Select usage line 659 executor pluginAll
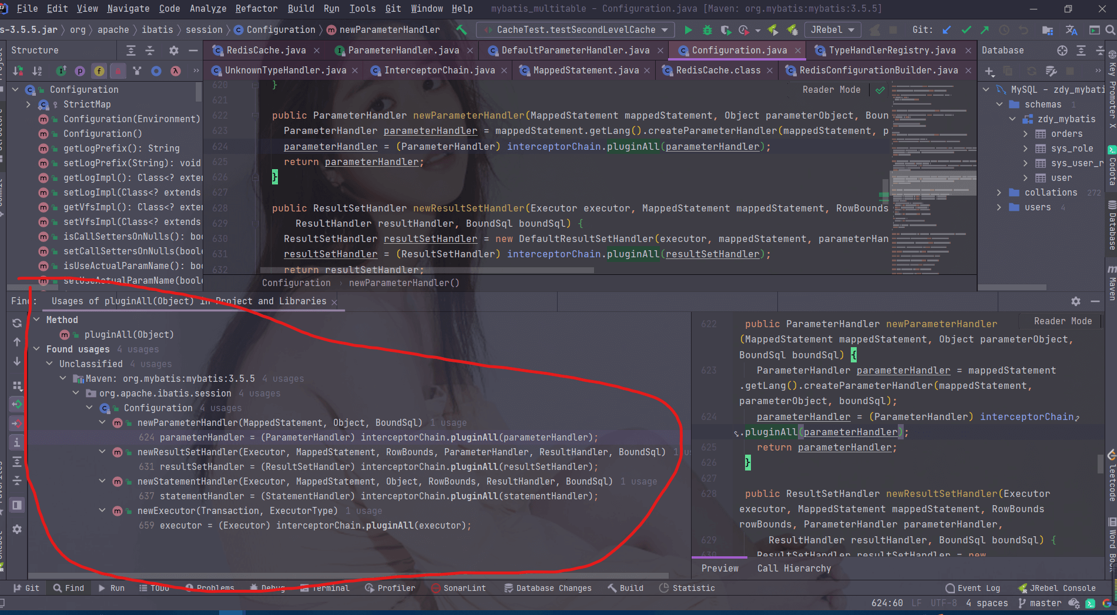This screenshot has height=615, width=1117. (305, 526)
